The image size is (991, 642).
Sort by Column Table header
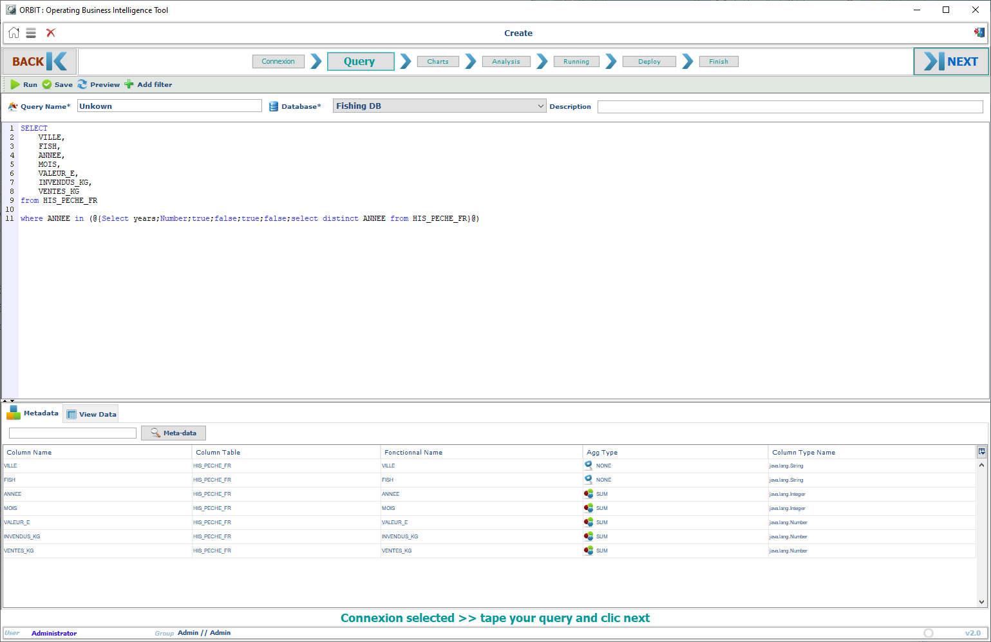click(286, 452)
